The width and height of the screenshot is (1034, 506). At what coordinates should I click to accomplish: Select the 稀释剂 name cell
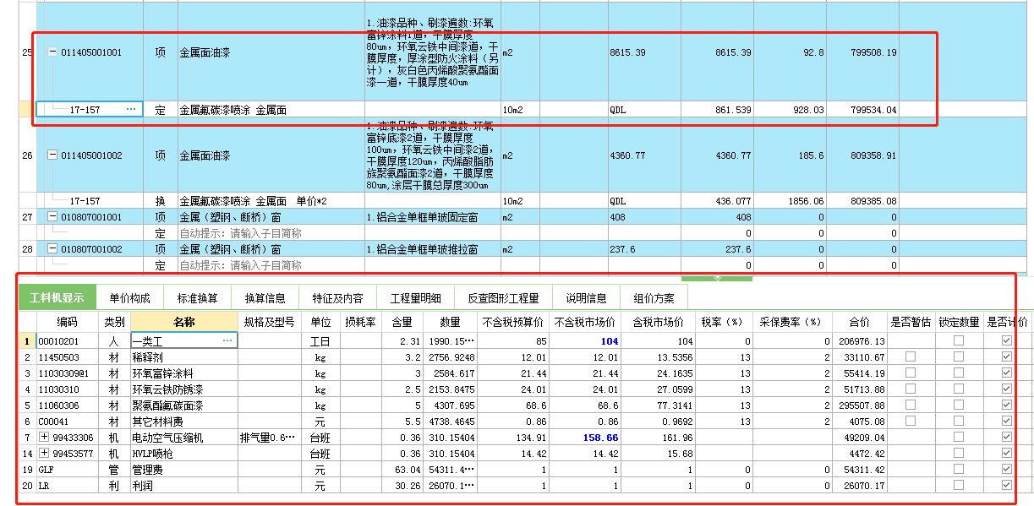pos(184,357)
